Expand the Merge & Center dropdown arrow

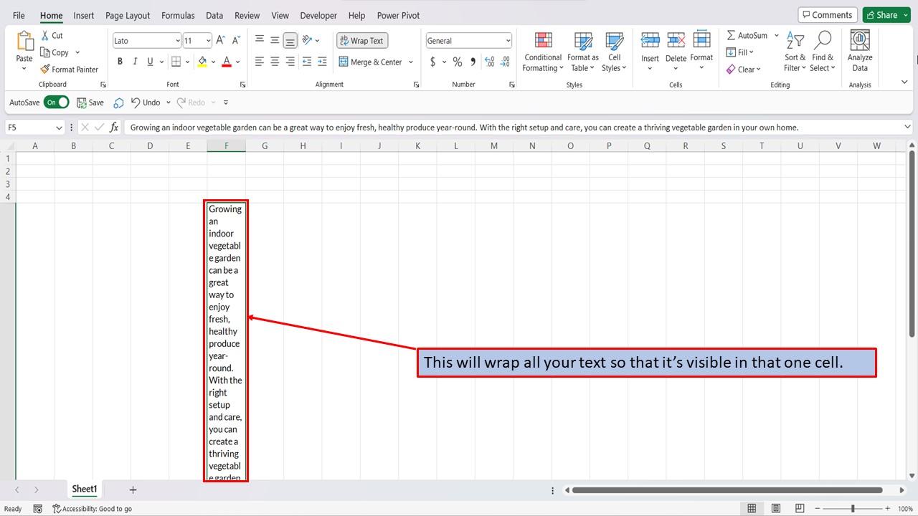410,62
